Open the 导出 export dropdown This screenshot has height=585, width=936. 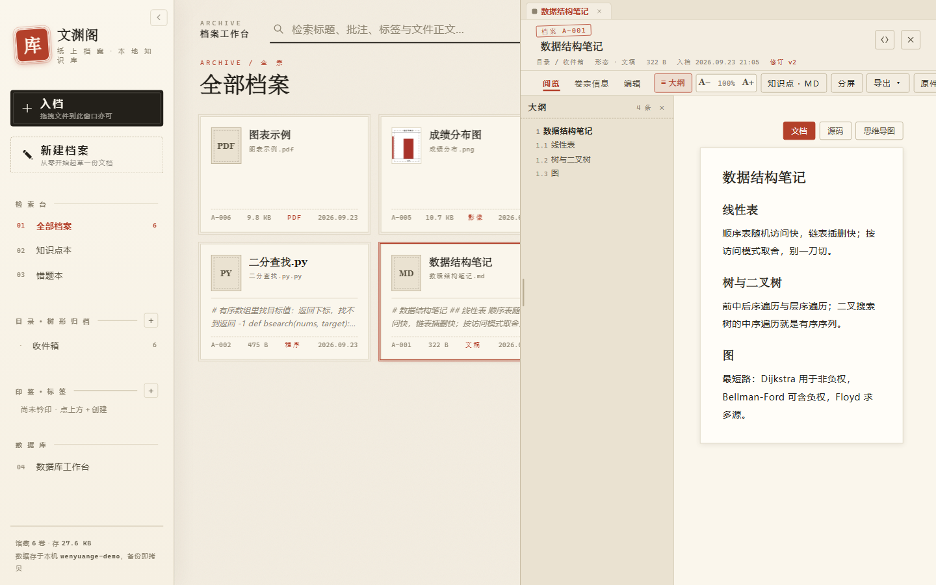[888, 83]
